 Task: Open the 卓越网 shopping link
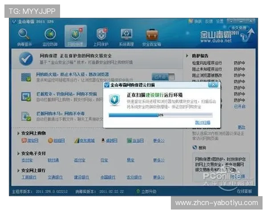tap(112, 140)
